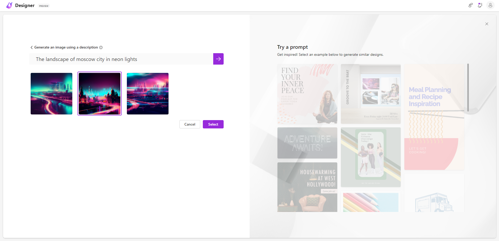Choose the Find Your Inner Peace example
This screenshot has width=499, height=241.
pyautogui.click(x=307, y=94)
